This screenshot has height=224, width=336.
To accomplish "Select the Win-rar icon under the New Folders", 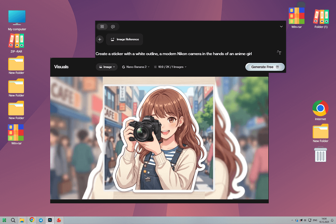I will (x=16, y=134).
